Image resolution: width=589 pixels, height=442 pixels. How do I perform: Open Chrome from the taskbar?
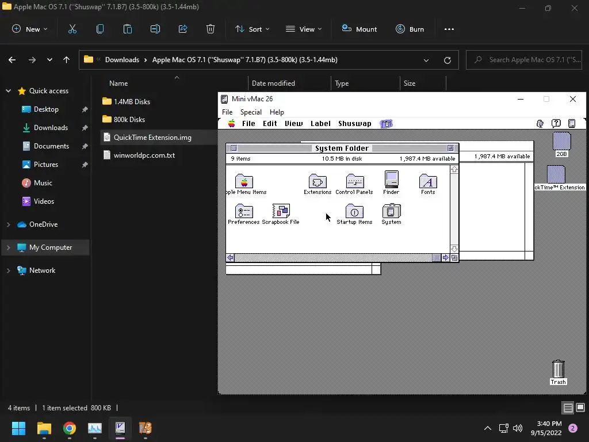click(70, 428)
